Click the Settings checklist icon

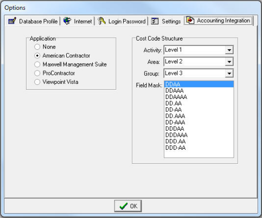click(x=155, y=21)
